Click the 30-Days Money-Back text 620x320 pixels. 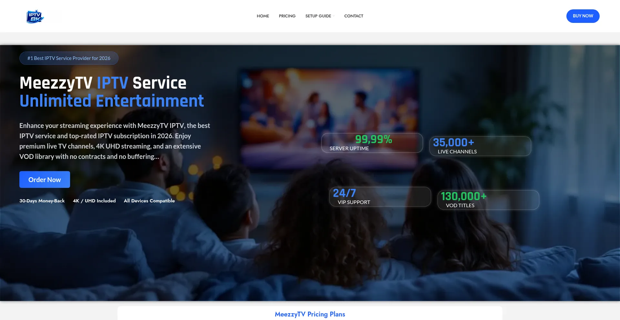[42, 201]
